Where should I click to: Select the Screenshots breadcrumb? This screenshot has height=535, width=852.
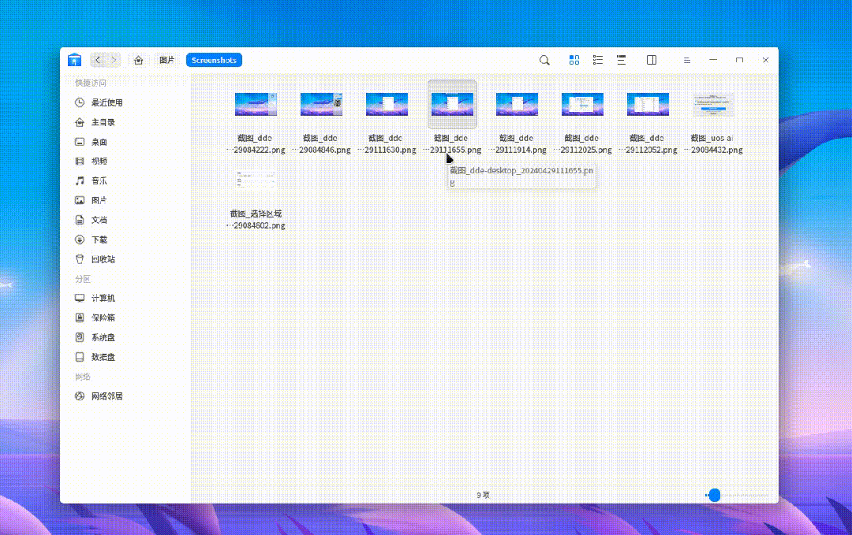(214, 60)
